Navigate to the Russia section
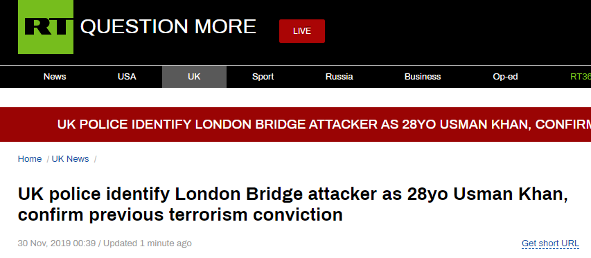The width and height of the screenshot is (591, 258). 339,77
